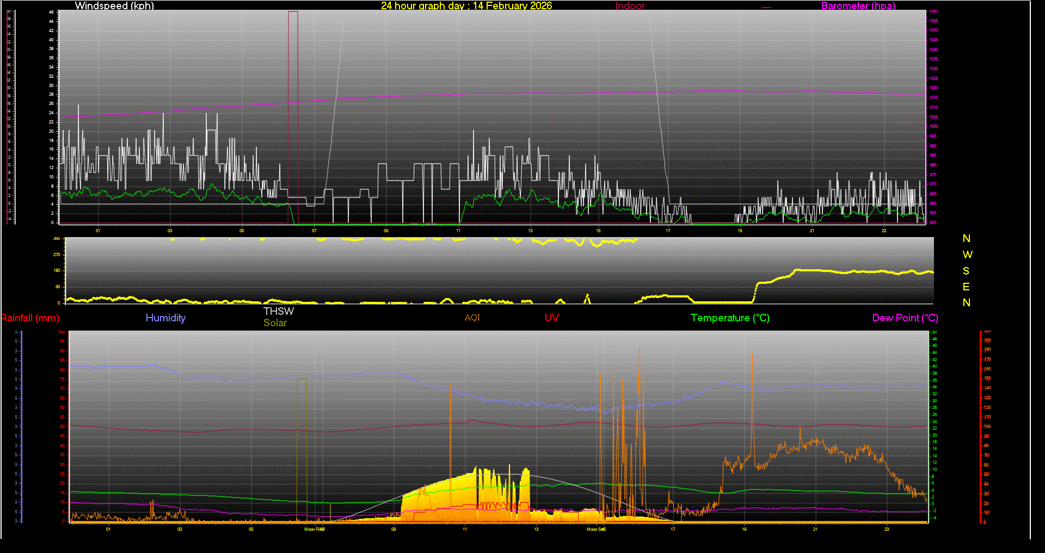Click the small line swatch beside Barometer
Screen dimensions: 1045x553
766,8
